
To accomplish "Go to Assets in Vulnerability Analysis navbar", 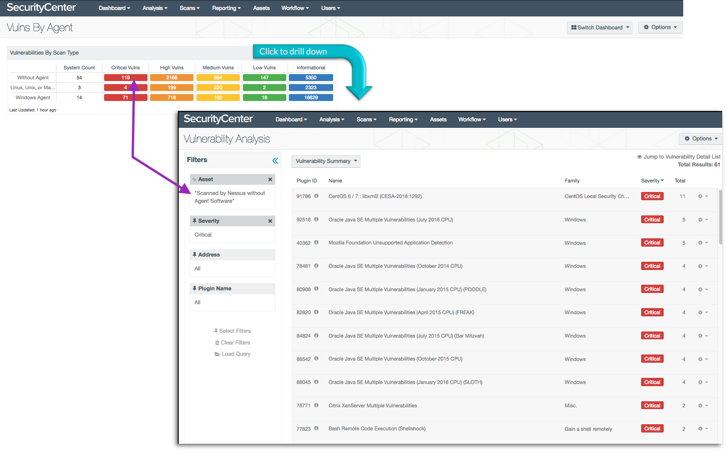I will pos(438,120).
